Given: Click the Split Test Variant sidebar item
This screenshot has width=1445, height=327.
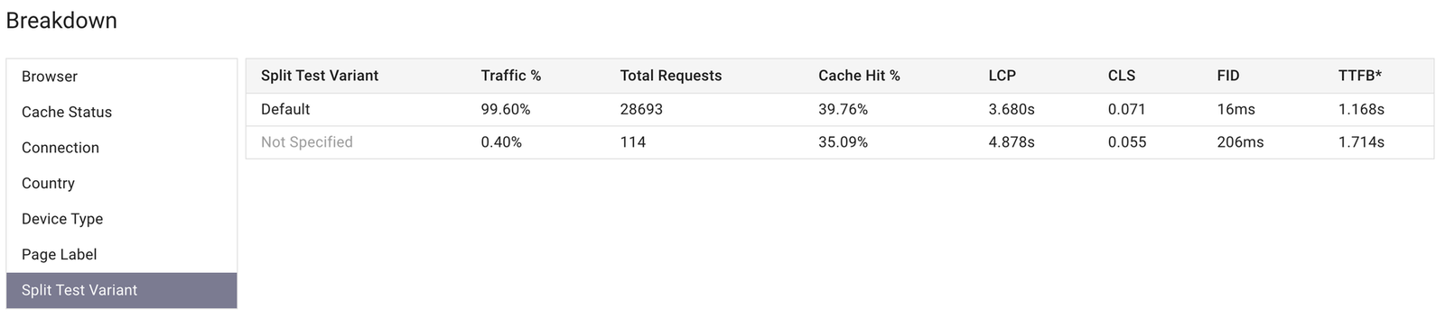Looking at the screenshot, I should coord(121,290).
